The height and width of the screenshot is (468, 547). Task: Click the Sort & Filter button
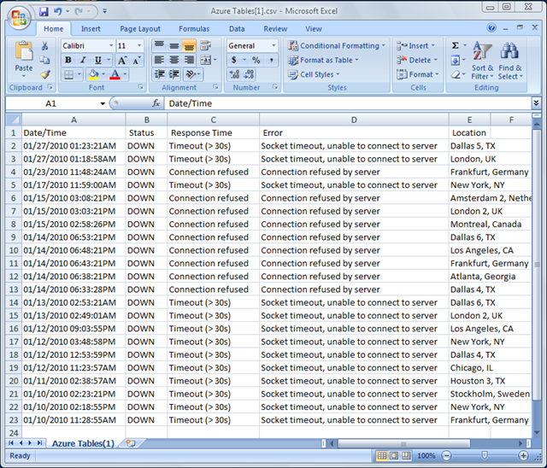coord(483,60)
